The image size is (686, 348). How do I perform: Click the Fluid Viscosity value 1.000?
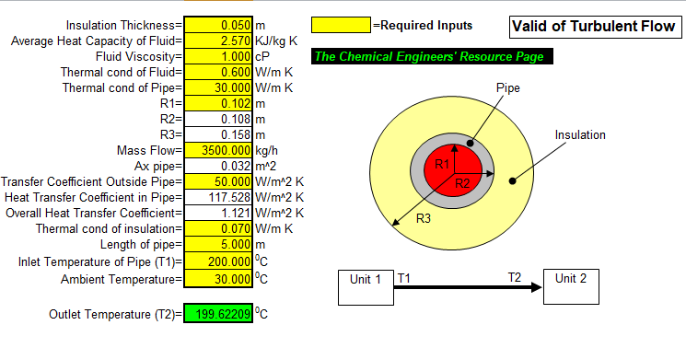218,56
